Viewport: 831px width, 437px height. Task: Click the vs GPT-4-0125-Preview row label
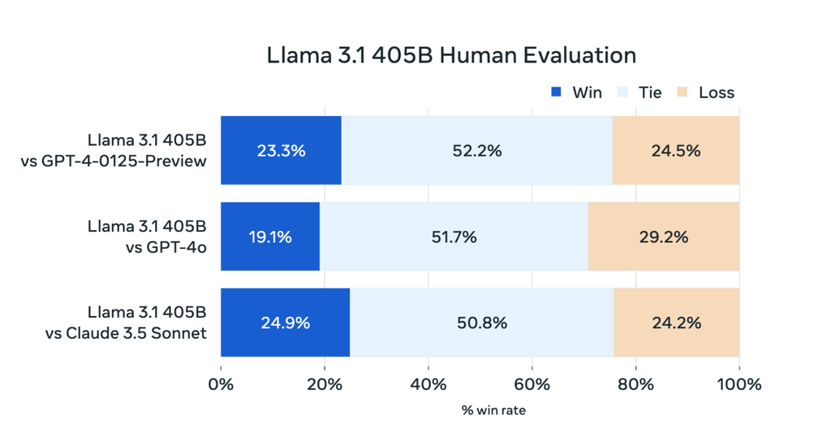click(114, 160)
